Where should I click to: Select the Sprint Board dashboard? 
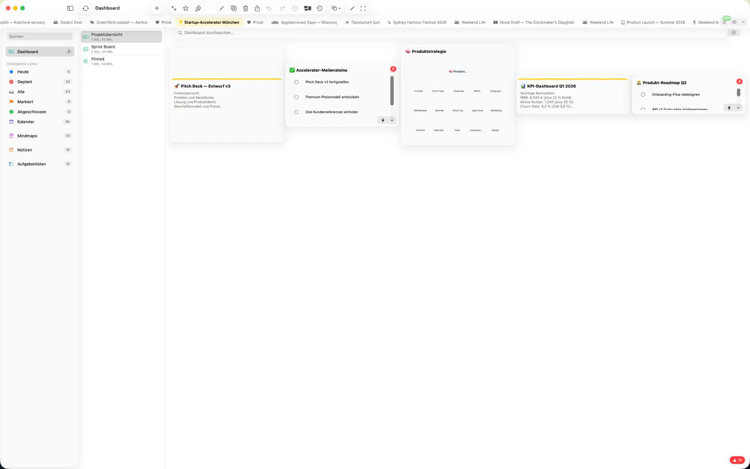[x=121, y=49]
